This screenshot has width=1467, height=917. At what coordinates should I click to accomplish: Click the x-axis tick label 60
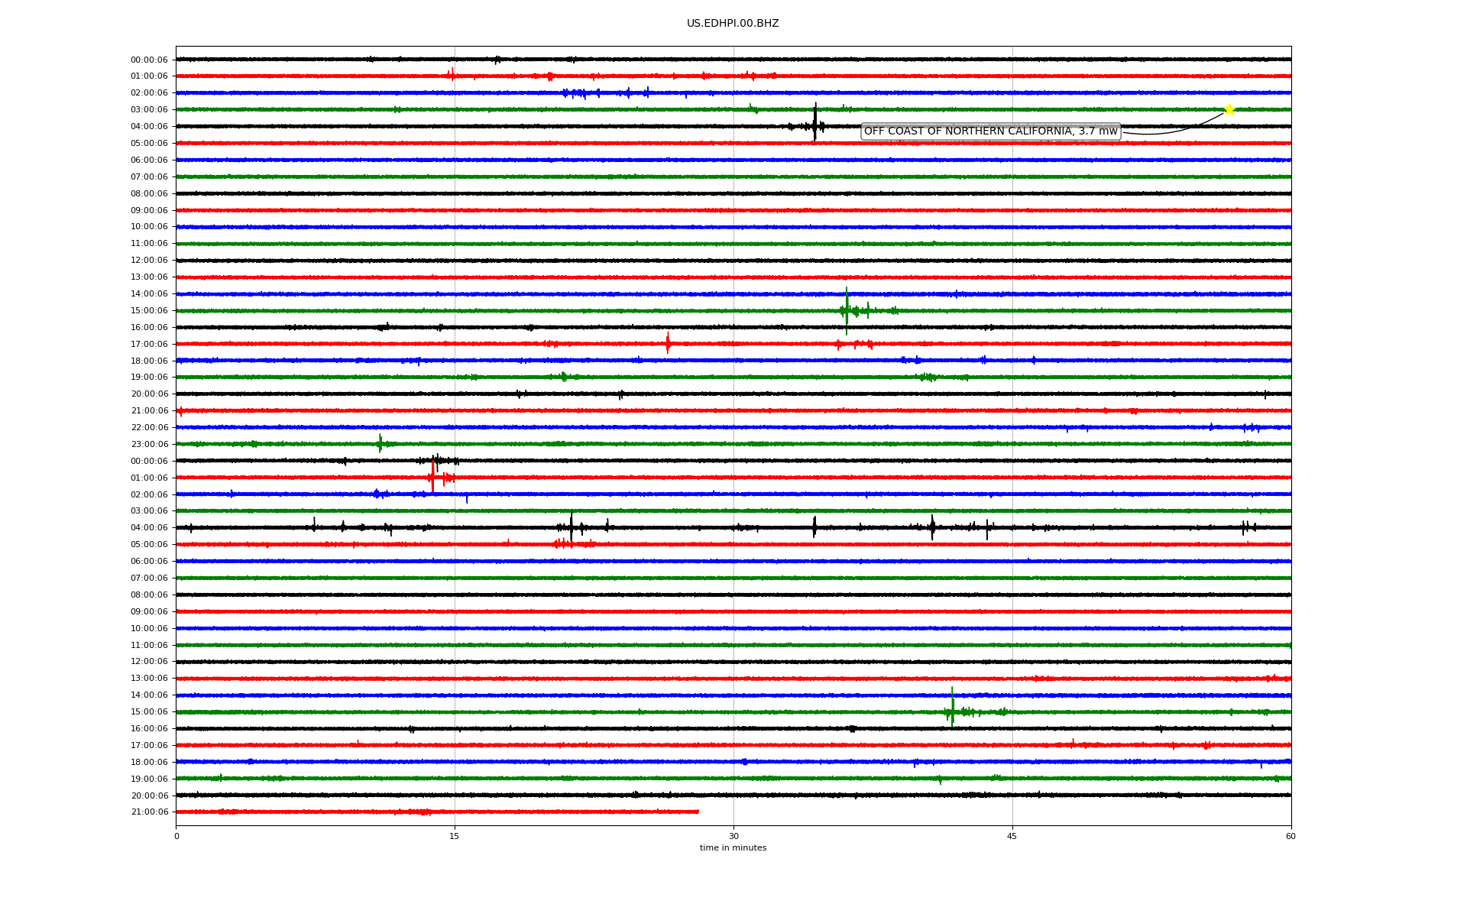click(1291, 836)
